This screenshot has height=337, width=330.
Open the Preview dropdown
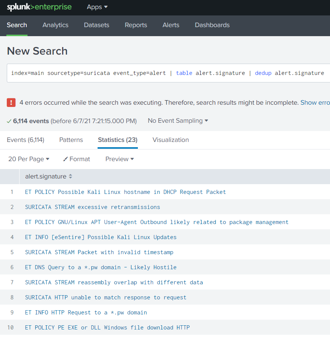tap(119, 159)
